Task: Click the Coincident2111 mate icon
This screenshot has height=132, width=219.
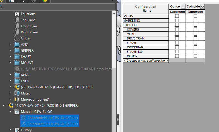Action: pos(23,124)
